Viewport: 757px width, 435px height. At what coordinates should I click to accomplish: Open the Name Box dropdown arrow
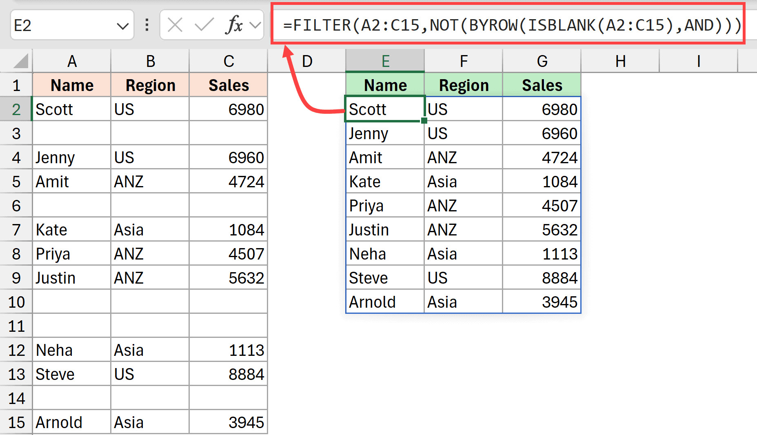(x=124, y=25)
